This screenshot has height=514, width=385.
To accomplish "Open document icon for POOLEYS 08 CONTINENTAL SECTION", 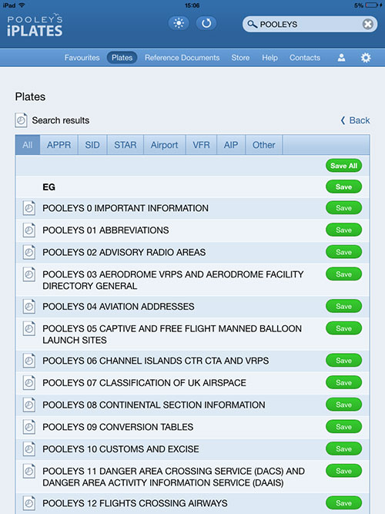I will [28, 405].
